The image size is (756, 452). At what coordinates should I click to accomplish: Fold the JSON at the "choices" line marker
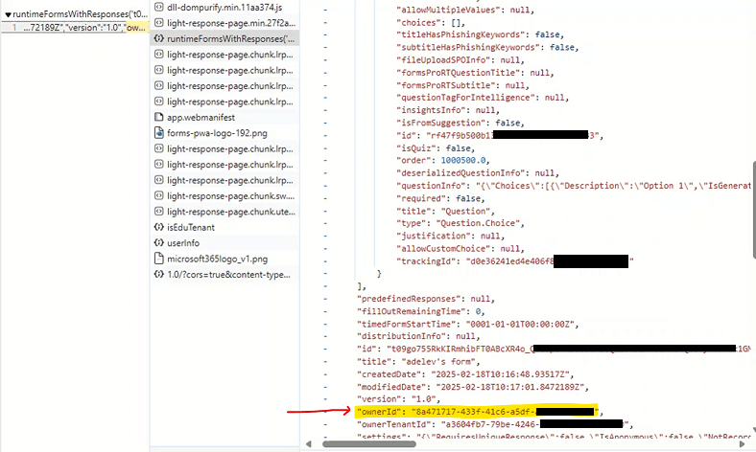[325, 22]
